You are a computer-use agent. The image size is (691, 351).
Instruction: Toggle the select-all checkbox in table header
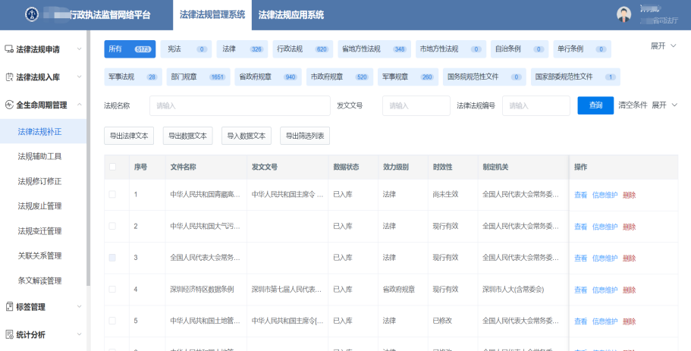click(113, 167)
